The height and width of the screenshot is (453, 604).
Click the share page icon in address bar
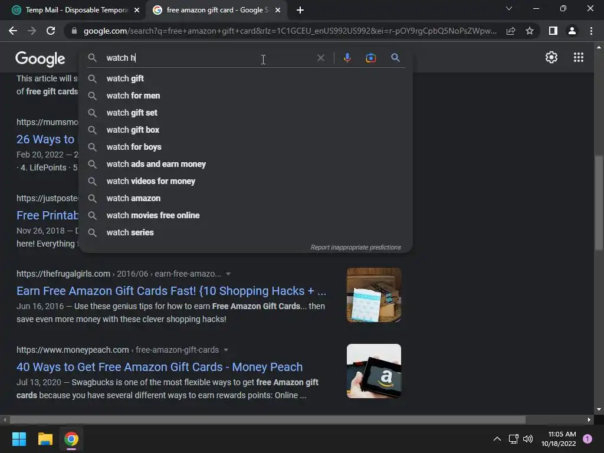pyautogui.click(x=511, y=31)
